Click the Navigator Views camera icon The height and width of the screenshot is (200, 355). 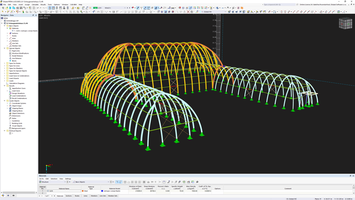pos(13,195)
